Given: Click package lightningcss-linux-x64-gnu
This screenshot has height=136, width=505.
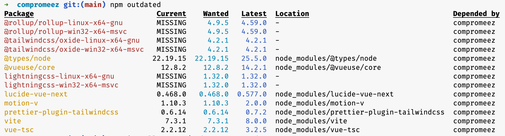Looking at the screenshot, I should 59,76.
